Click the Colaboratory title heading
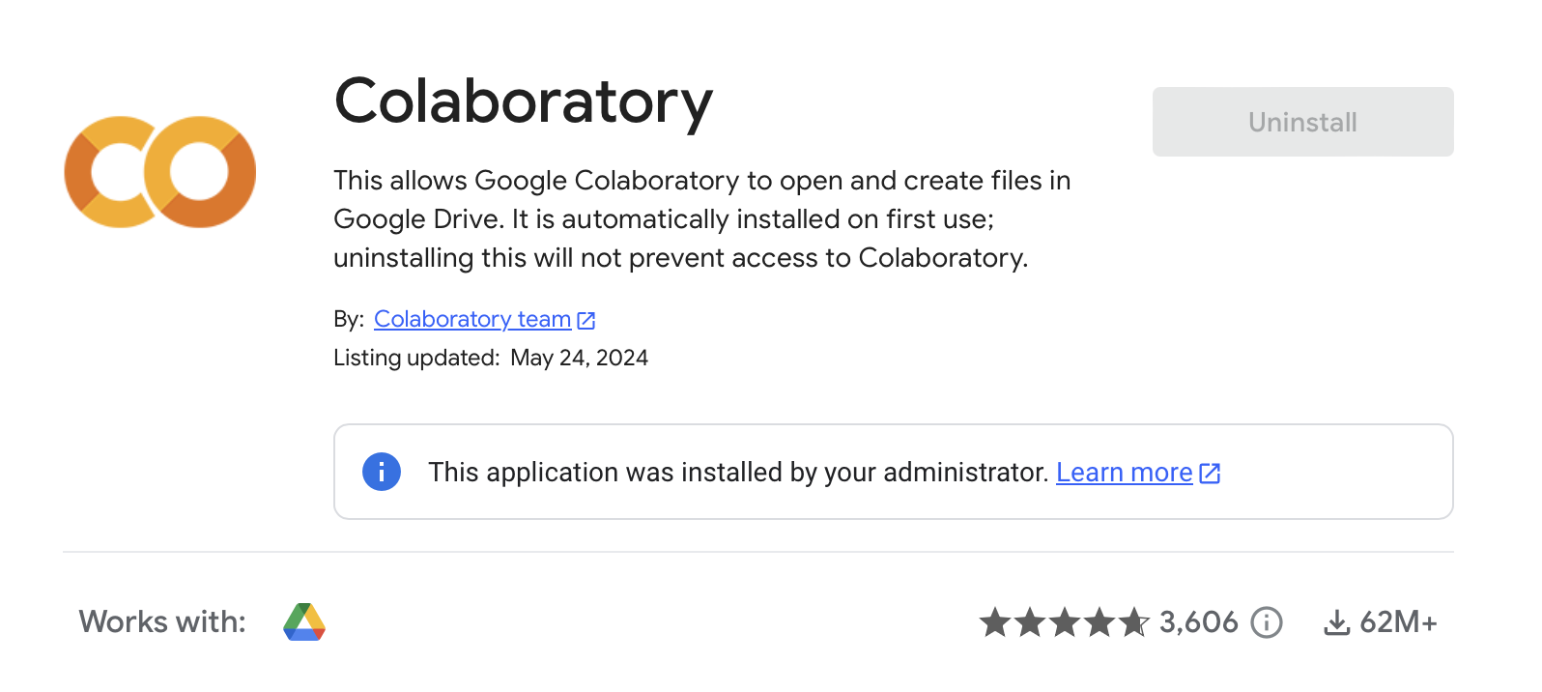1542x692 pixels. [523, 101]
